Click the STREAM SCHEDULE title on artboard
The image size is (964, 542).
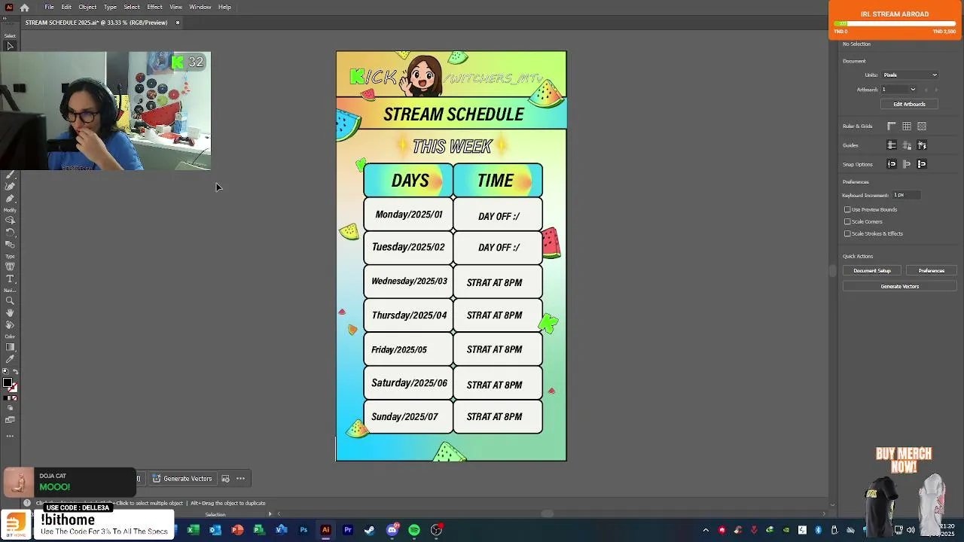(x=453, y=114)
